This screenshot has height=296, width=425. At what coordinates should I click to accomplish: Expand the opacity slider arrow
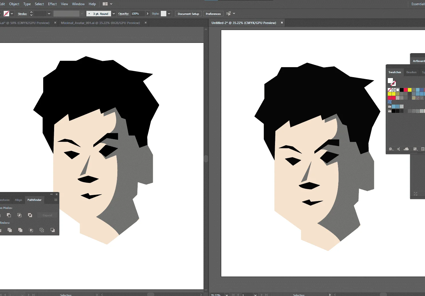tap(147, 14)
